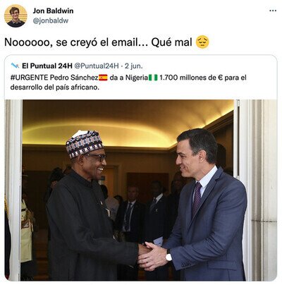Click the "1.700 millones de €" text
Viewport: 282px width, 285px height.
pos(191,78)
